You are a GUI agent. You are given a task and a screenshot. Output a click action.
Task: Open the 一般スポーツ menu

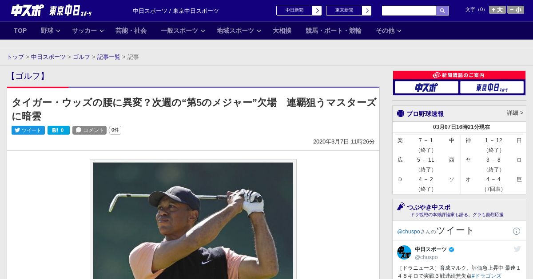(x=179, y=31)
